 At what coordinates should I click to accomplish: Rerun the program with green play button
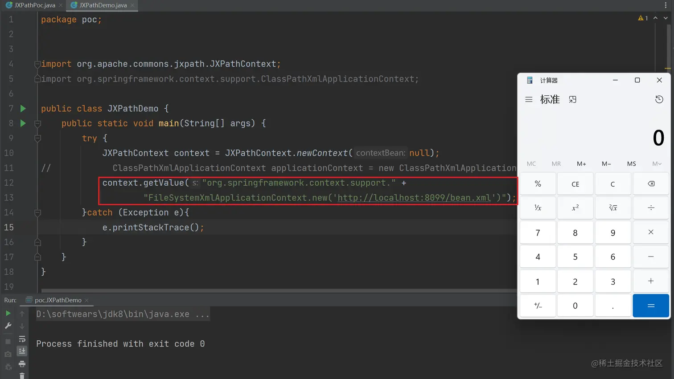point(8,314)
